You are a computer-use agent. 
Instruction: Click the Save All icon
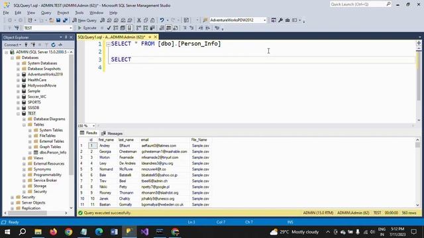(x=65, y=20)
